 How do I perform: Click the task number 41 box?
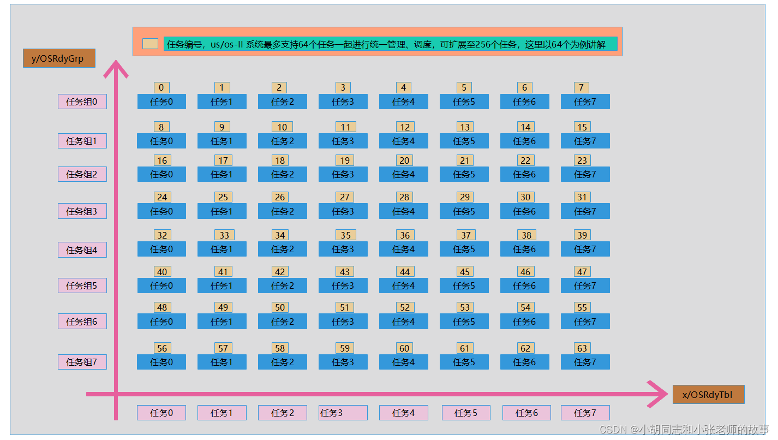tap(223, 272)
